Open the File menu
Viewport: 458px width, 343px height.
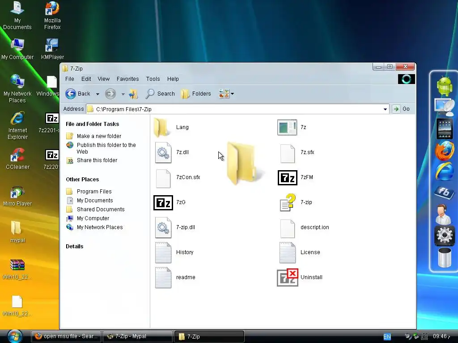pyautogui.click(x=69, y=79)
